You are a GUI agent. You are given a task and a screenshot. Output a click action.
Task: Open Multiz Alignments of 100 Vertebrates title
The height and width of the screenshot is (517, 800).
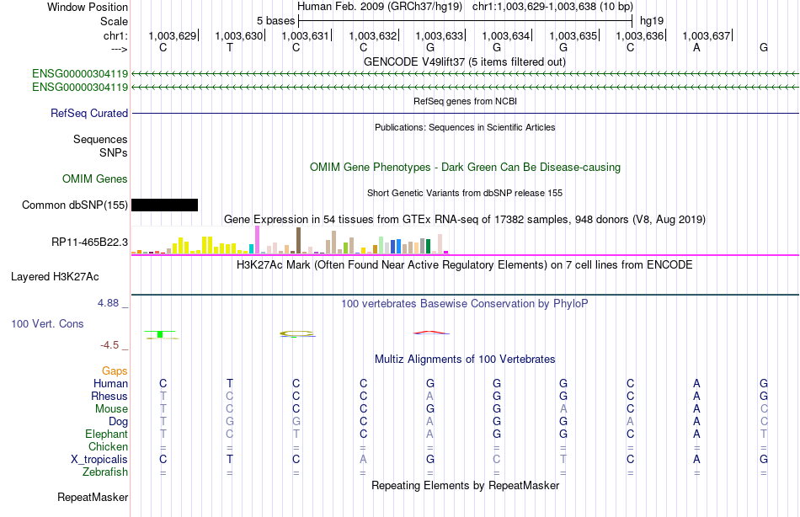[x=465, y=360]
